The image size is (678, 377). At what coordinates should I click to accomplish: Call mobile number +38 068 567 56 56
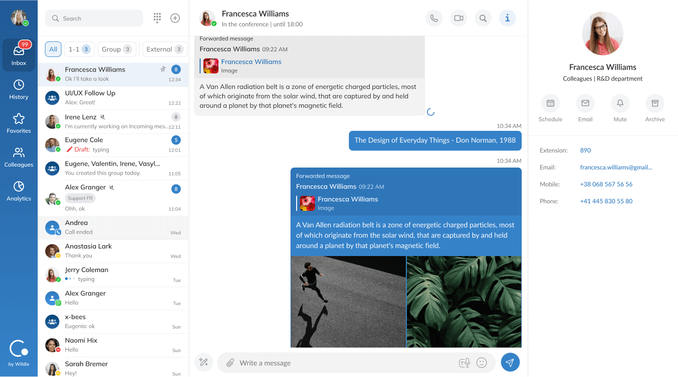click(x=606, y=184)
